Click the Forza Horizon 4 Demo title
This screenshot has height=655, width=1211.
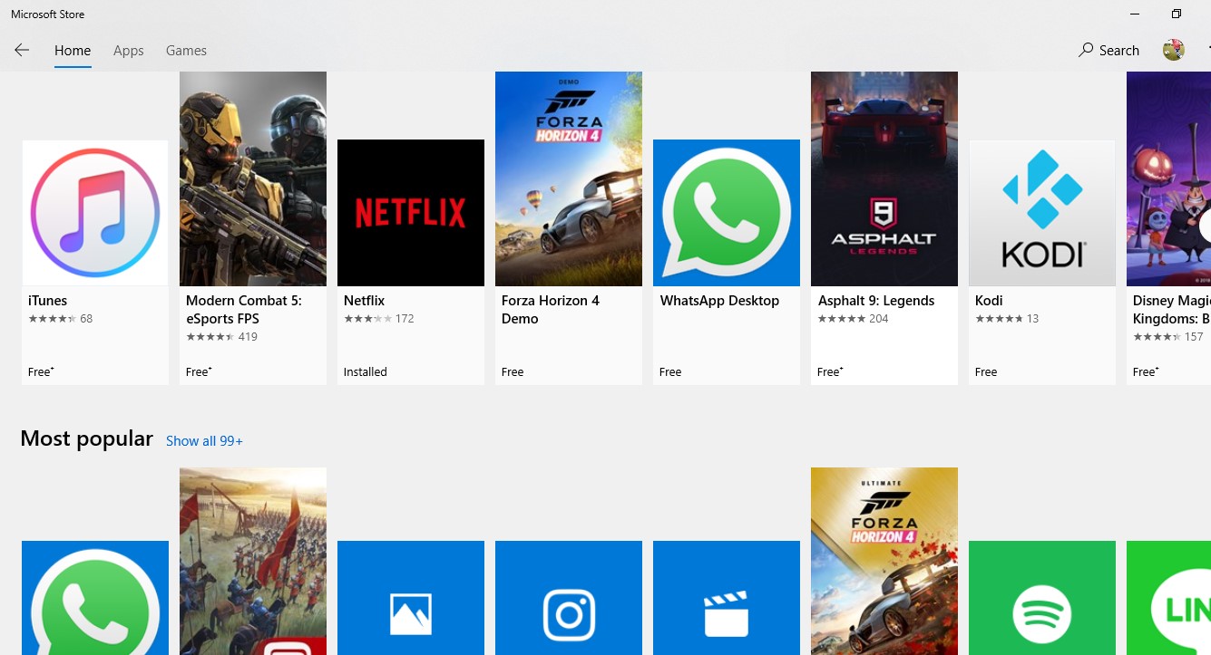pyautogui.click(x=551, y=310)
